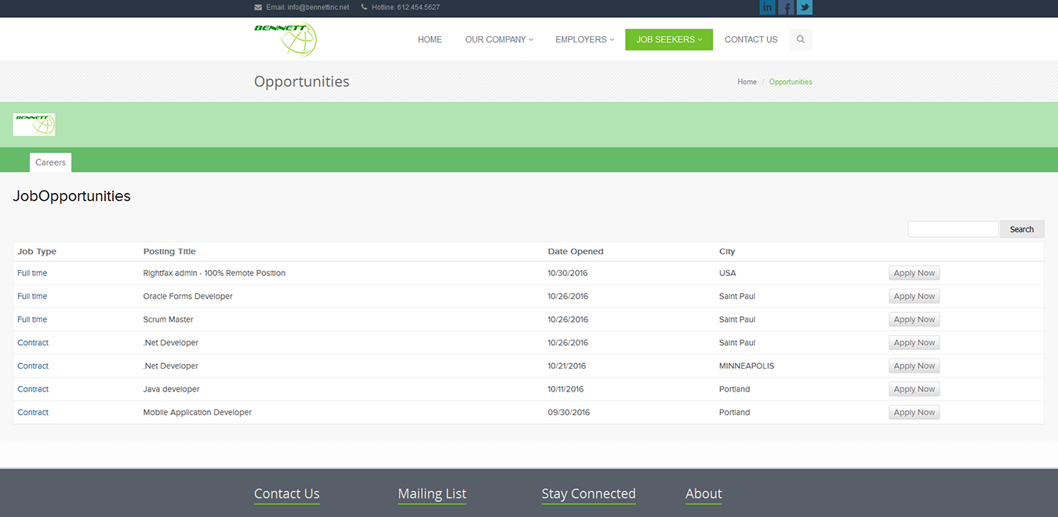The width and height of the screenshot is (1058, 517).
Task: Expand the JOB SEEKERS dropdown menu
Action: click(x=669, y=39)
